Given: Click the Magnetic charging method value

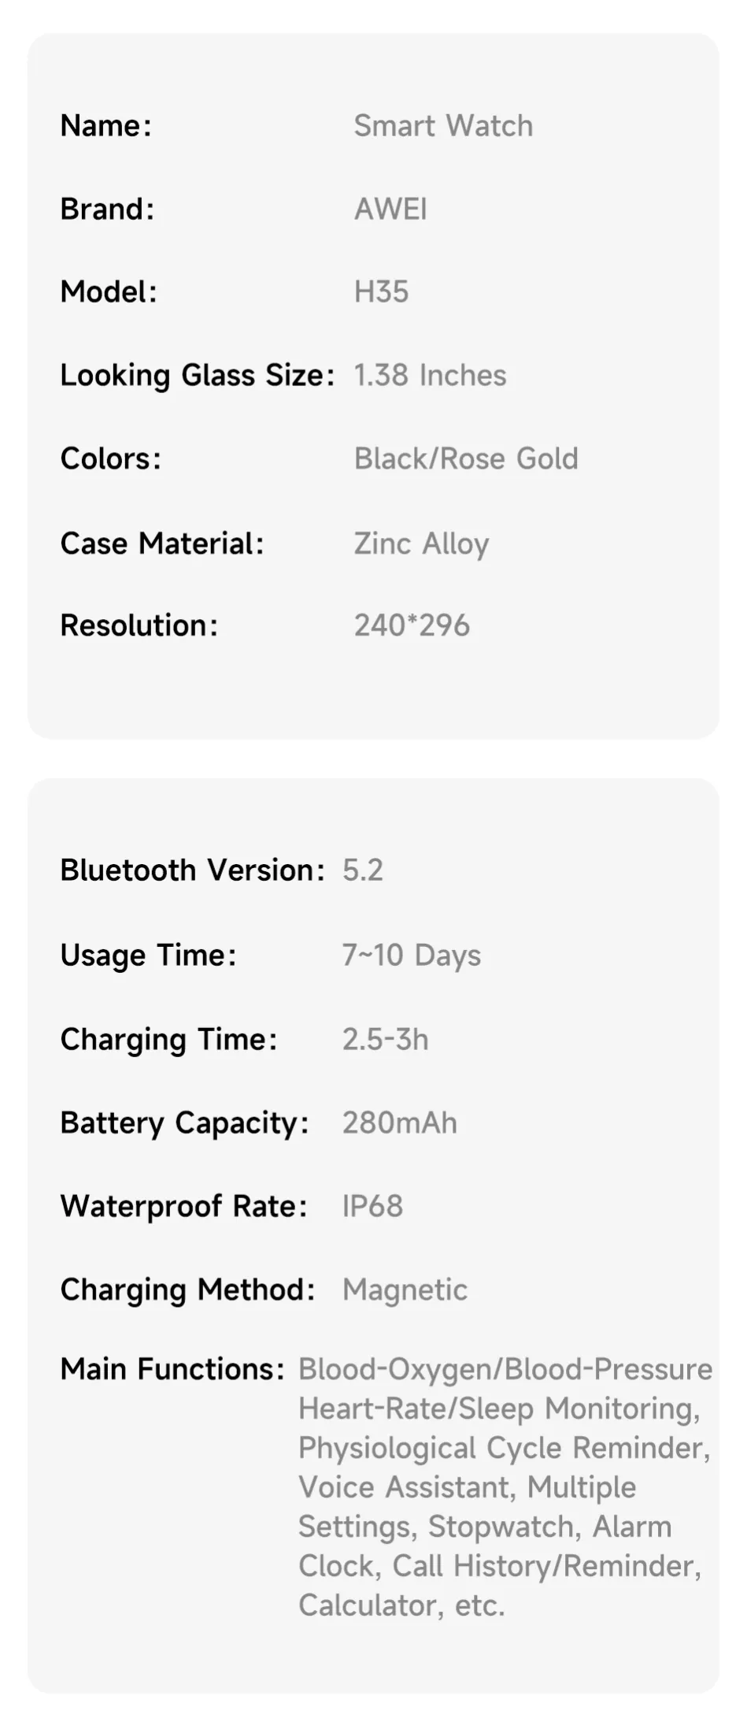Looking at the screenshot, I should coord(405,1290).
